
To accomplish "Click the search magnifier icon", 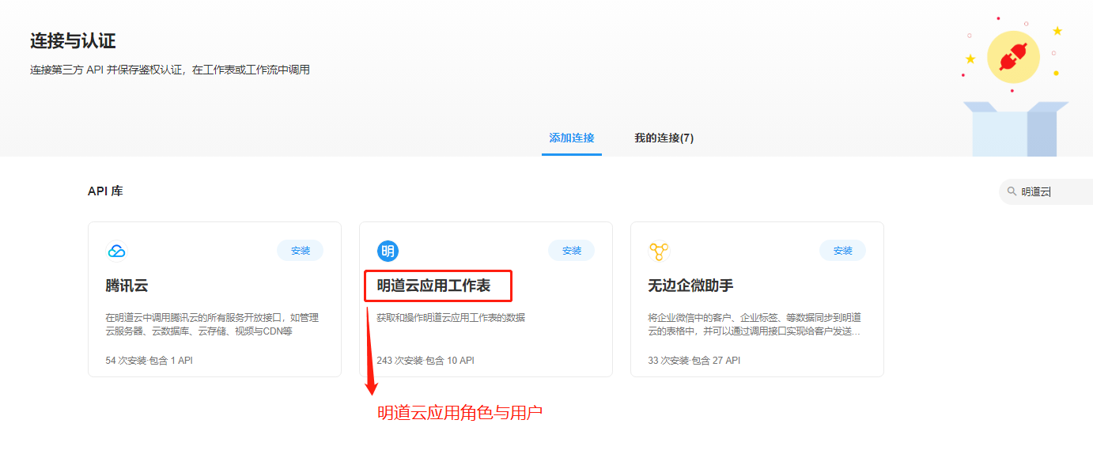I will (x=1012, y=191).
